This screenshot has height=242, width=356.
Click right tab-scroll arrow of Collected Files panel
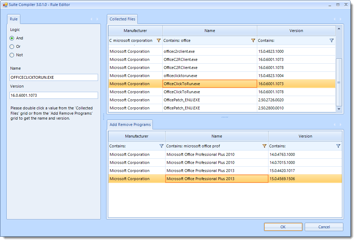click(340, 19)
